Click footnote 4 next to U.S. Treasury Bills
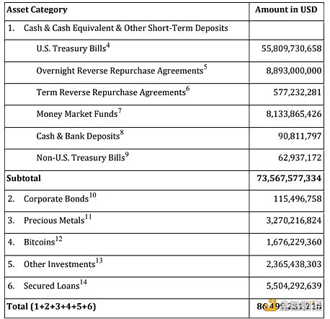Image resolution: width=330 pixels, height=319 pixels. (x=108, y=45)
